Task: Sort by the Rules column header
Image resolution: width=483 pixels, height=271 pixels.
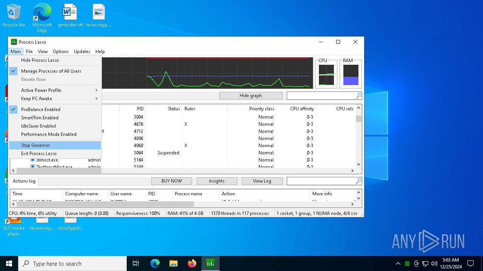Action: click(205, 109)
